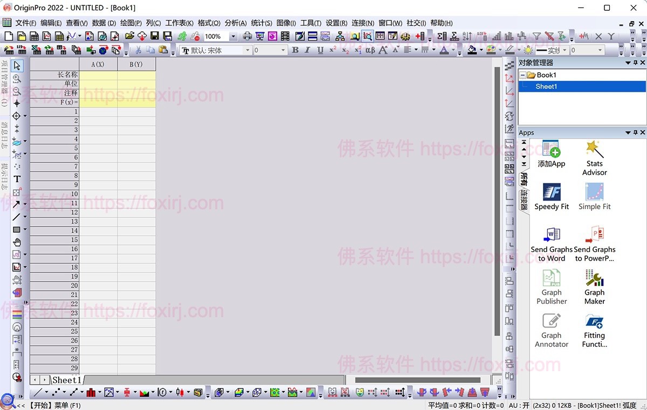Open the 100% zoom level dropdown
The width and height of the screenshot is (647, 410).
click(x=233, y=37)
